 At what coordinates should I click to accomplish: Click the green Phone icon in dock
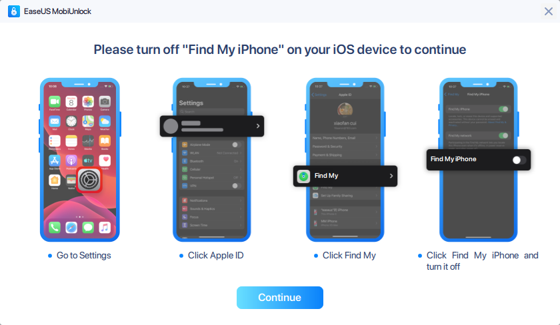pos(54,227)
